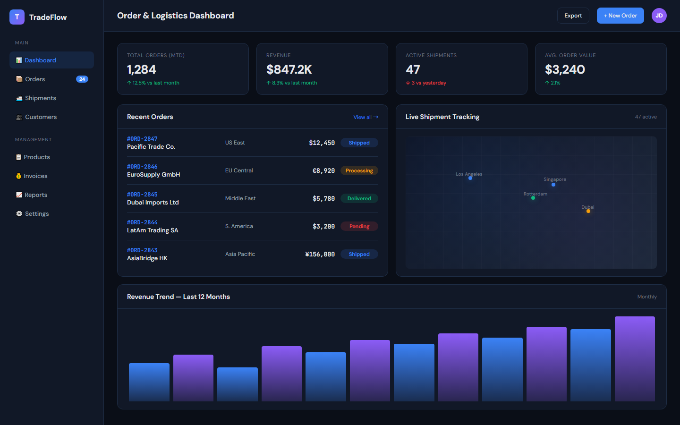
Task: Click the Dubai Imports Ltd customer name
Action: 153,203
